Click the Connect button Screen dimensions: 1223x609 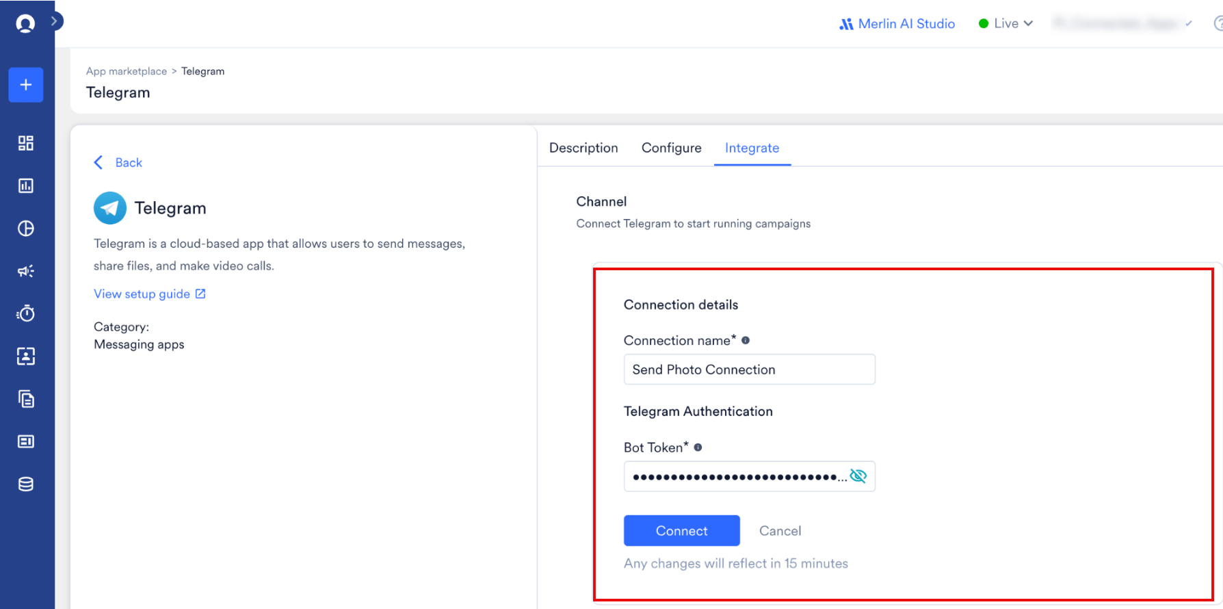pyautogui.click(x=682, y=531)
